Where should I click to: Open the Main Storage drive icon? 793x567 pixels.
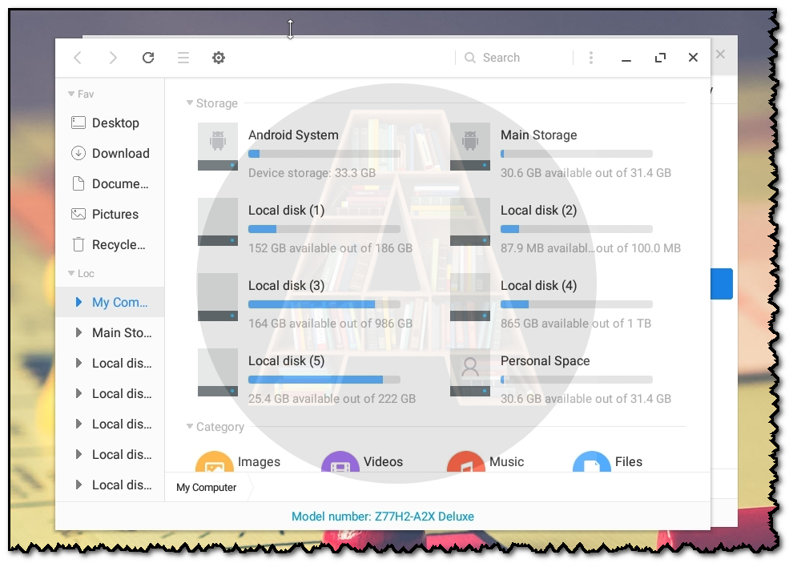pos(470,147)
